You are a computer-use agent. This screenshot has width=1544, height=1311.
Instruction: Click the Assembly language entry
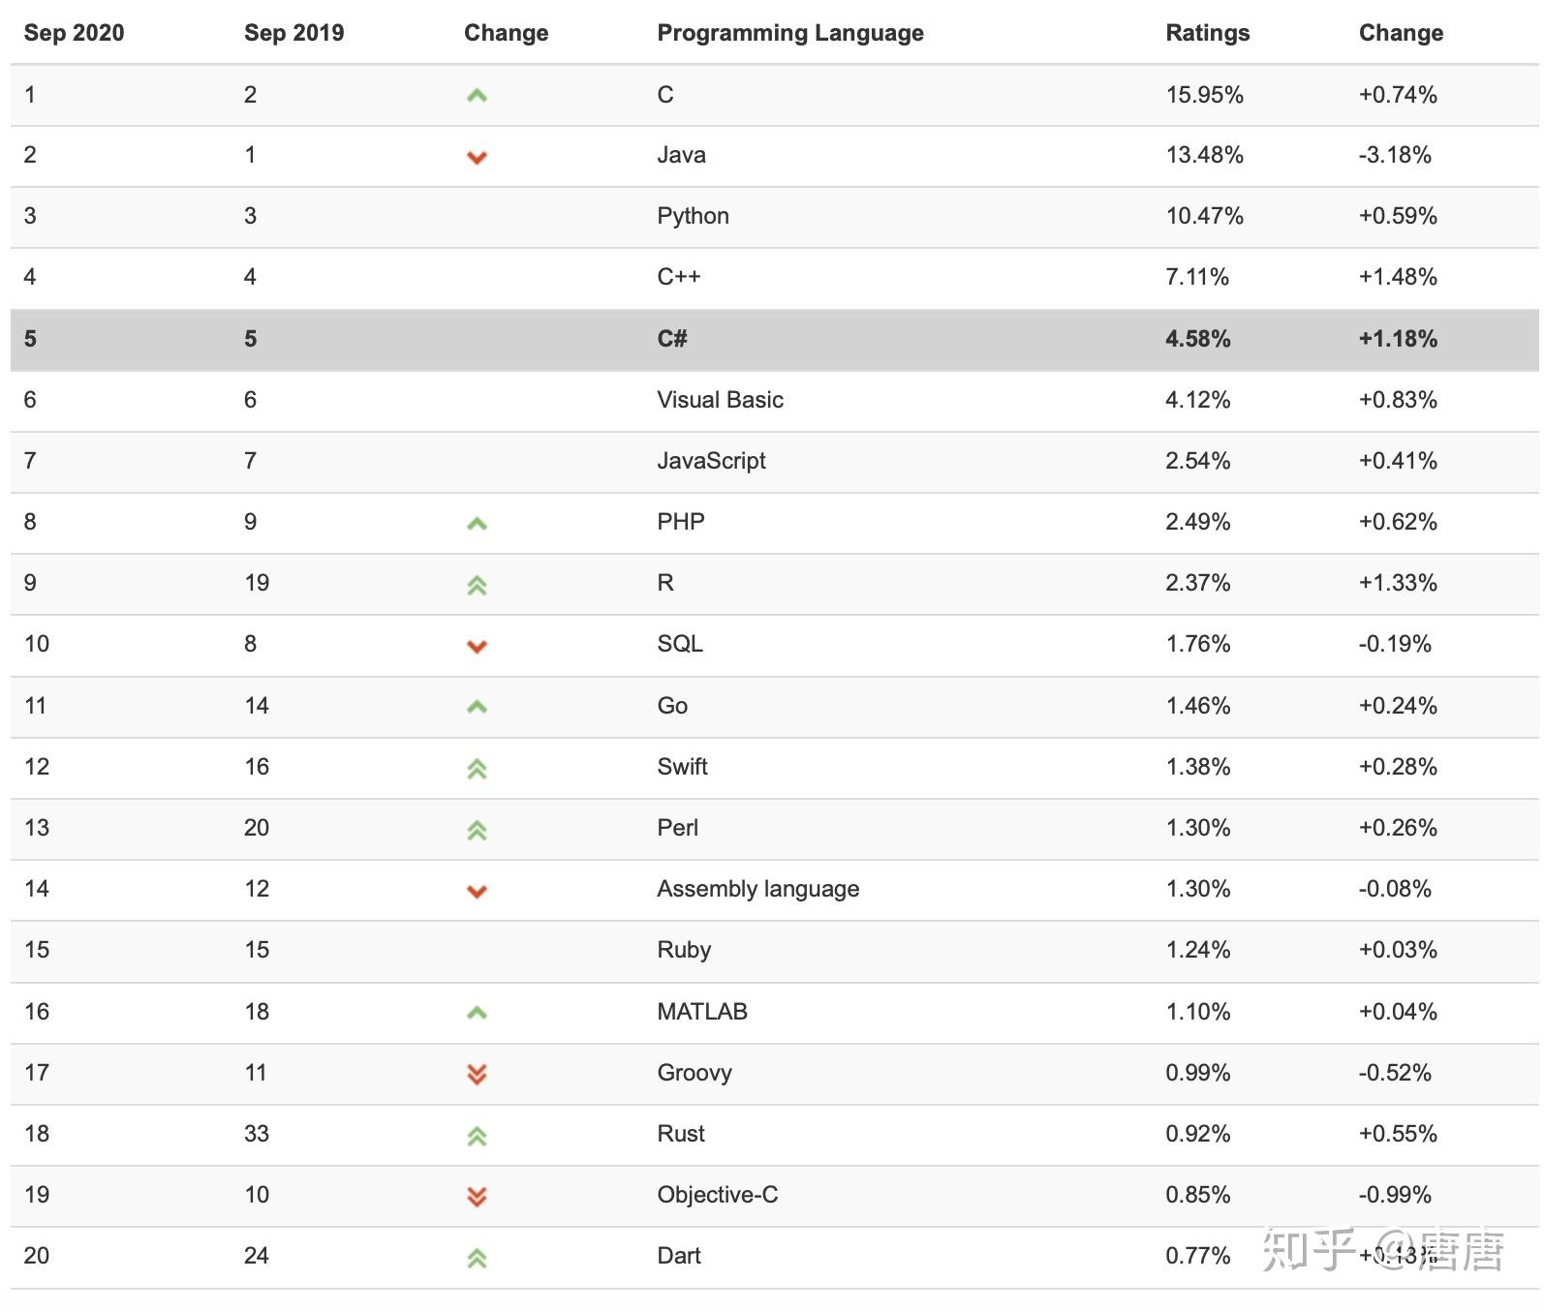click(757, 889)
